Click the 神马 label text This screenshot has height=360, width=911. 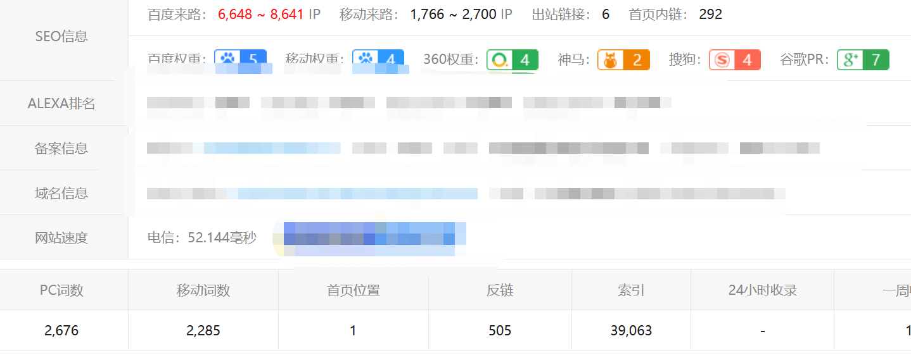point(574,59)
